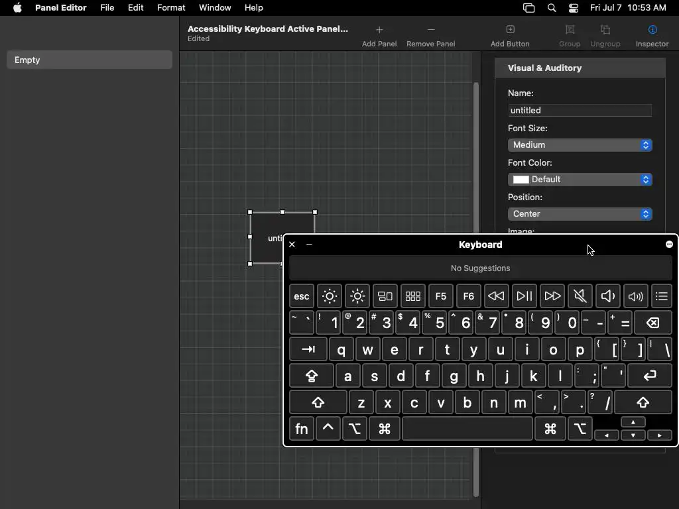
Task: Toggle the control key
Action: tap(328, 429)
